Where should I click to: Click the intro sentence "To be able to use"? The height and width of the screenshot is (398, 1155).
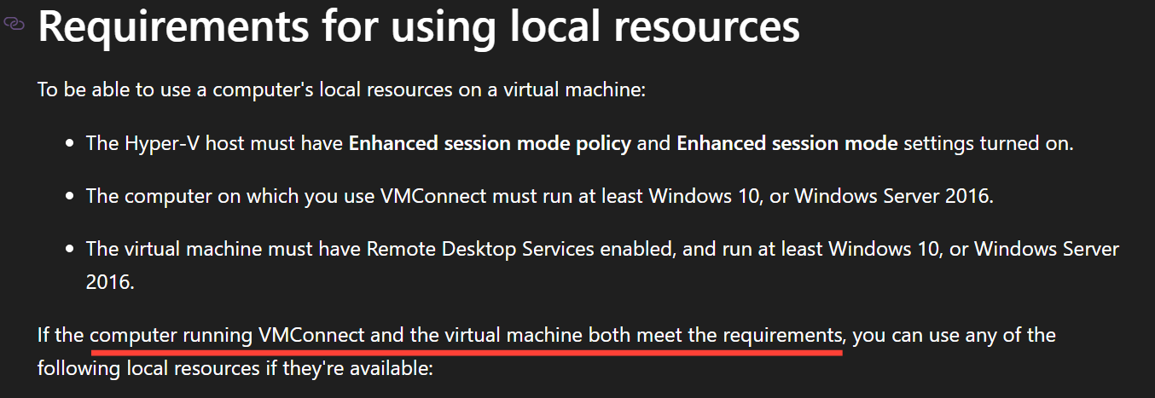click(x=111, y=89)
